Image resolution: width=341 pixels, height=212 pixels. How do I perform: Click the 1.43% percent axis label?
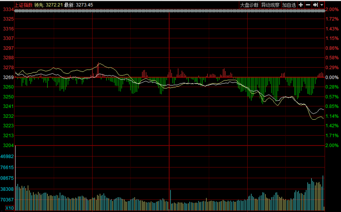click(x=332, y=29)
